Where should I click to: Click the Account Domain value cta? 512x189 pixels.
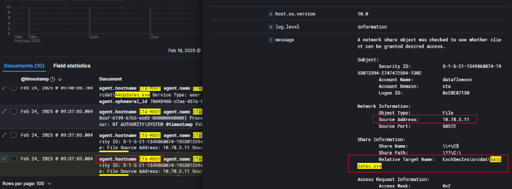click(447, 87)
